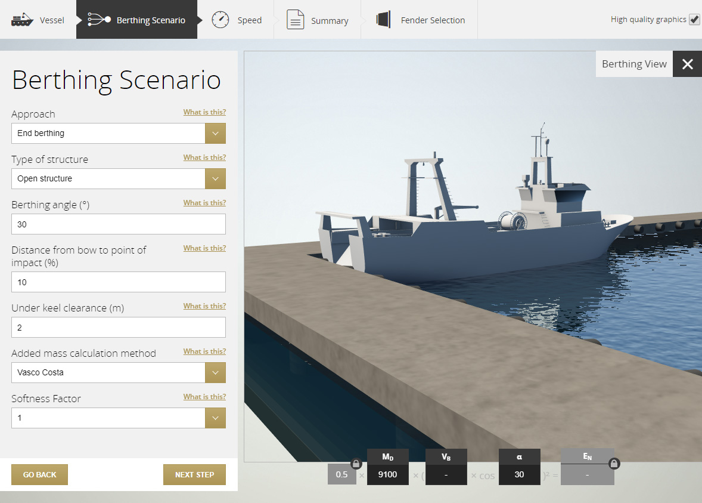Click the Fender Selection icon
Viewport: 702px width, 503px height.
[383, 20]
